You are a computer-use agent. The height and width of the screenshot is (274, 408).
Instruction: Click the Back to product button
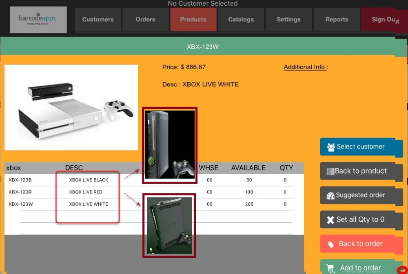(x=361, y=171)
